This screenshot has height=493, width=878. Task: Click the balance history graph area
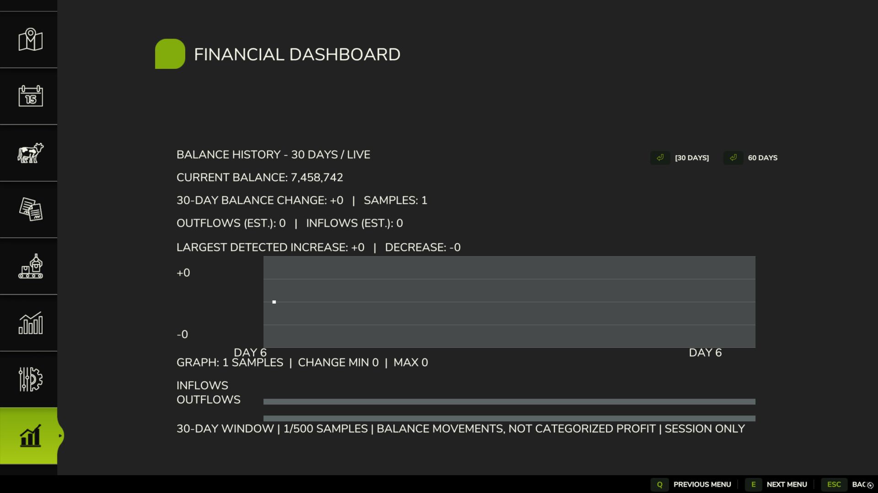point(509,302)
